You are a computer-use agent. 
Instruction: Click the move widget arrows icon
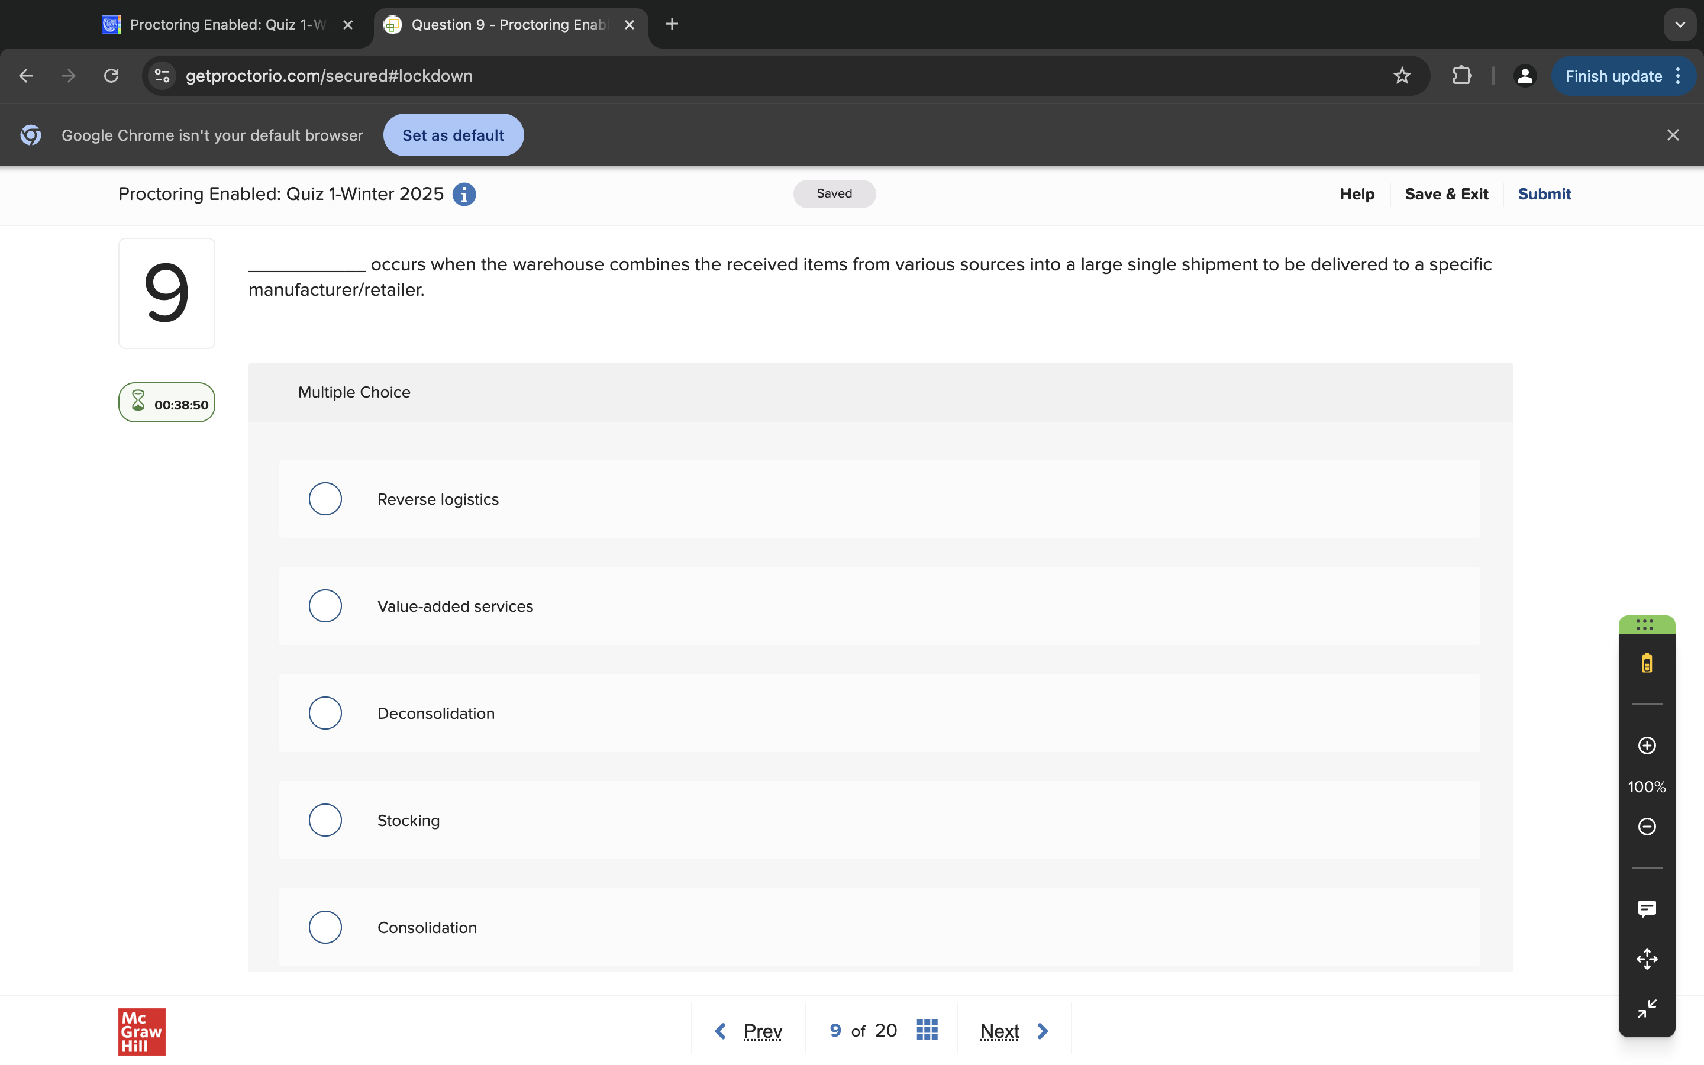[1646, 958]
